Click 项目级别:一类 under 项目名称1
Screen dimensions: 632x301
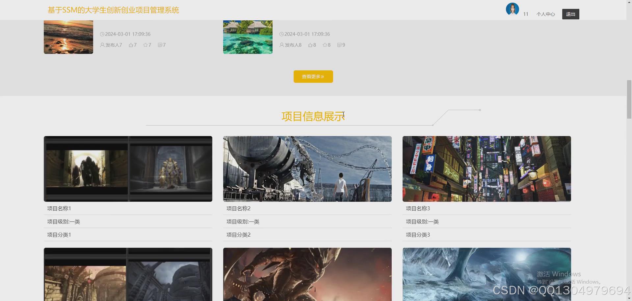64,222
